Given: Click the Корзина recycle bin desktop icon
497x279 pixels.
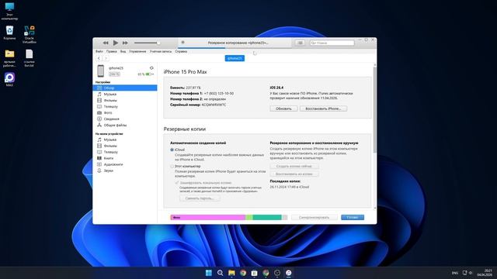Looking at the screenshot, I should coord(9,33).
